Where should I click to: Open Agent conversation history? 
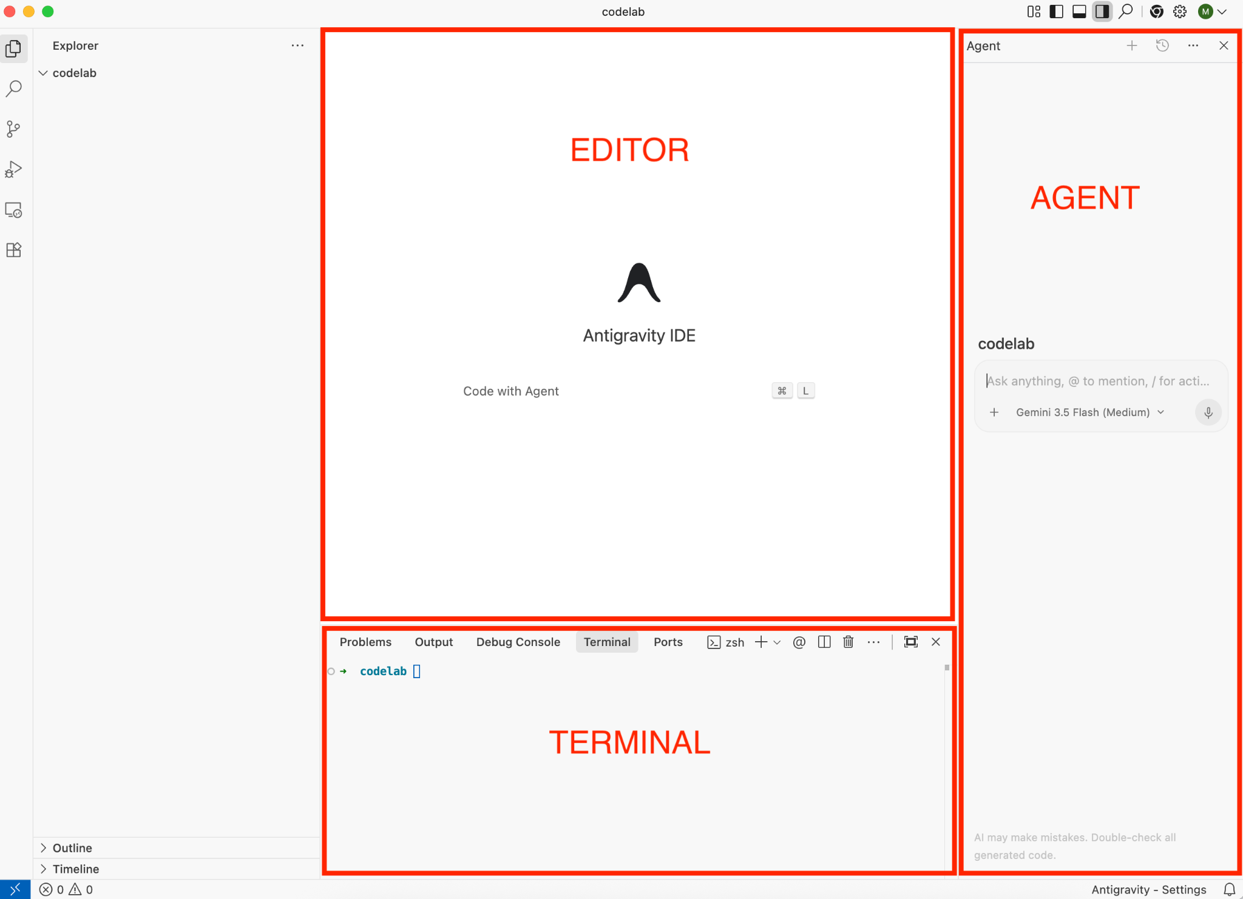1162,45
